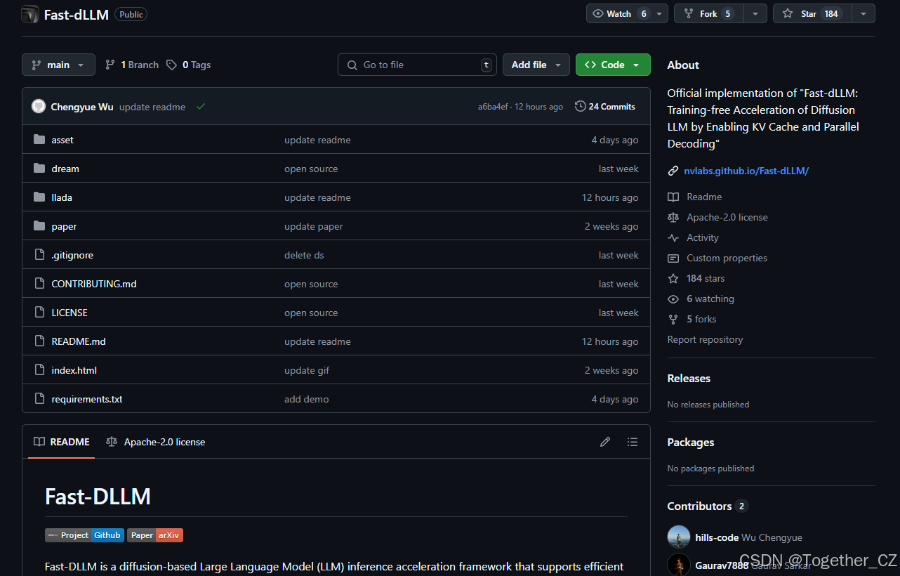Open the README outline list icon
Screen dimensions: 900x576
633,442
